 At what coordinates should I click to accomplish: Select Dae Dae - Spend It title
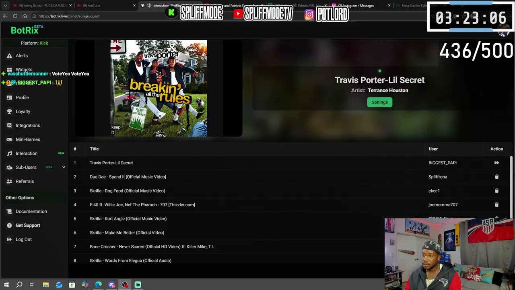point(128,177)
